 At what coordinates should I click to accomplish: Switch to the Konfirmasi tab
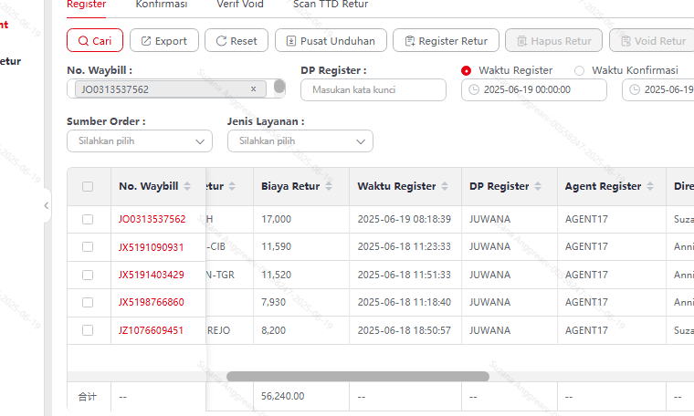[x=162, y=5]
